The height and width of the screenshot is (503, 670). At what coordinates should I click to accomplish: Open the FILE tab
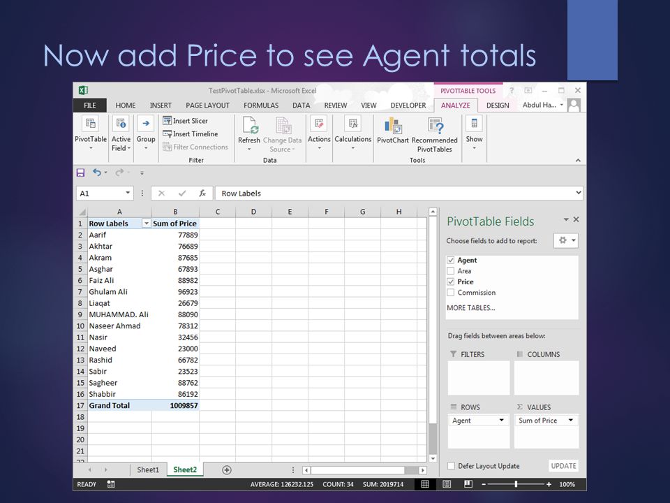pos(90,105)
